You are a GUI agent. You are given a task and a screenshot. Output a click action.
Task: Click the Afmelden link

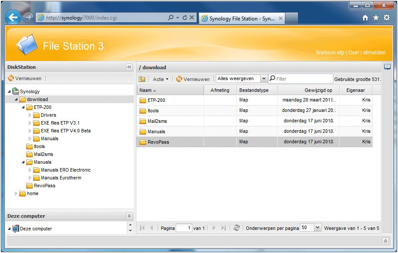(x=374, y=53)
